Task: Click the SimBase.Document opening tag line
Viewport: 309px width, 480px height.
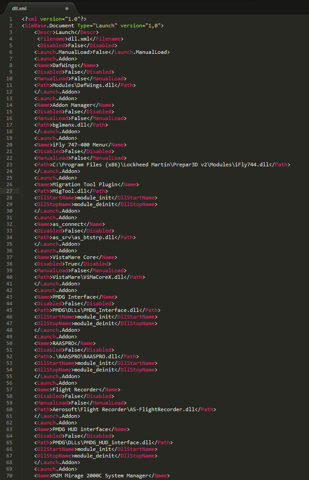Action: 93,26
